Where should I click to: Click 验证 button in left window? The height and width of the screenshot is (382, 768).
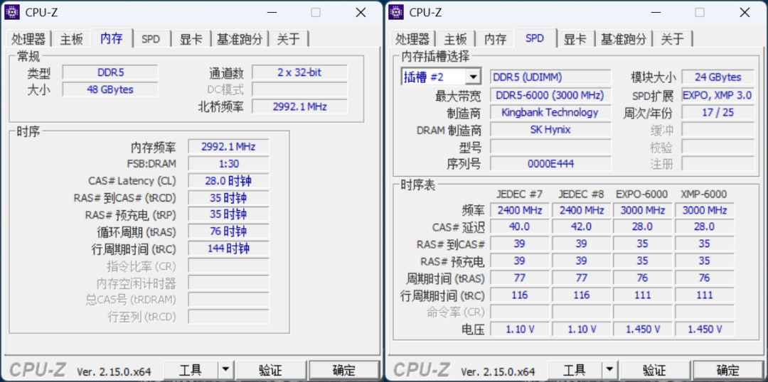pos(270,370)
